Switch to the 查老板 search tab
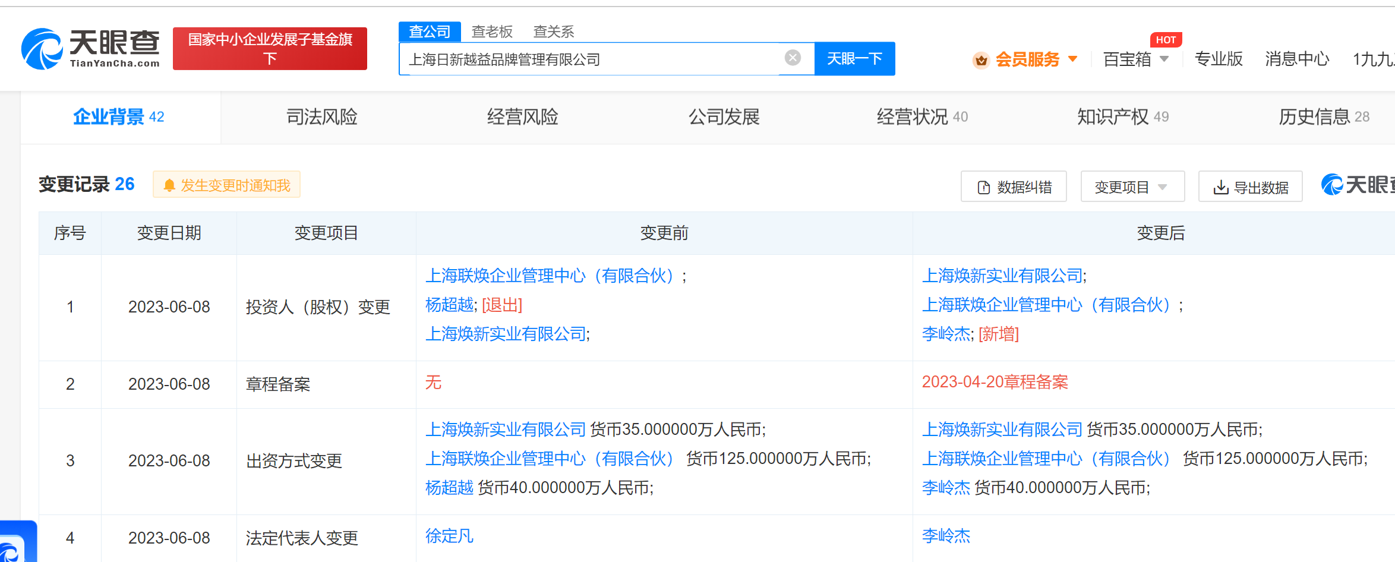The height and width of the screenshot is (562, 1395). point(492,31)
